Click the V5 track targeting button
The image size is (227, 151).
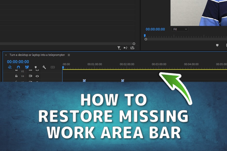coord(31,70)
